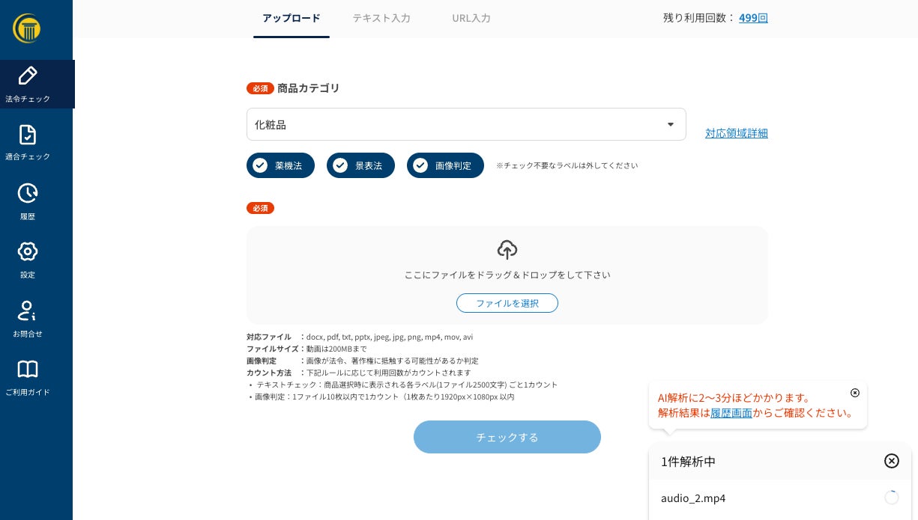918x520 pixels.
Task: Click the upload cloud icon in drop area
Action: click(x=507, y=250)
